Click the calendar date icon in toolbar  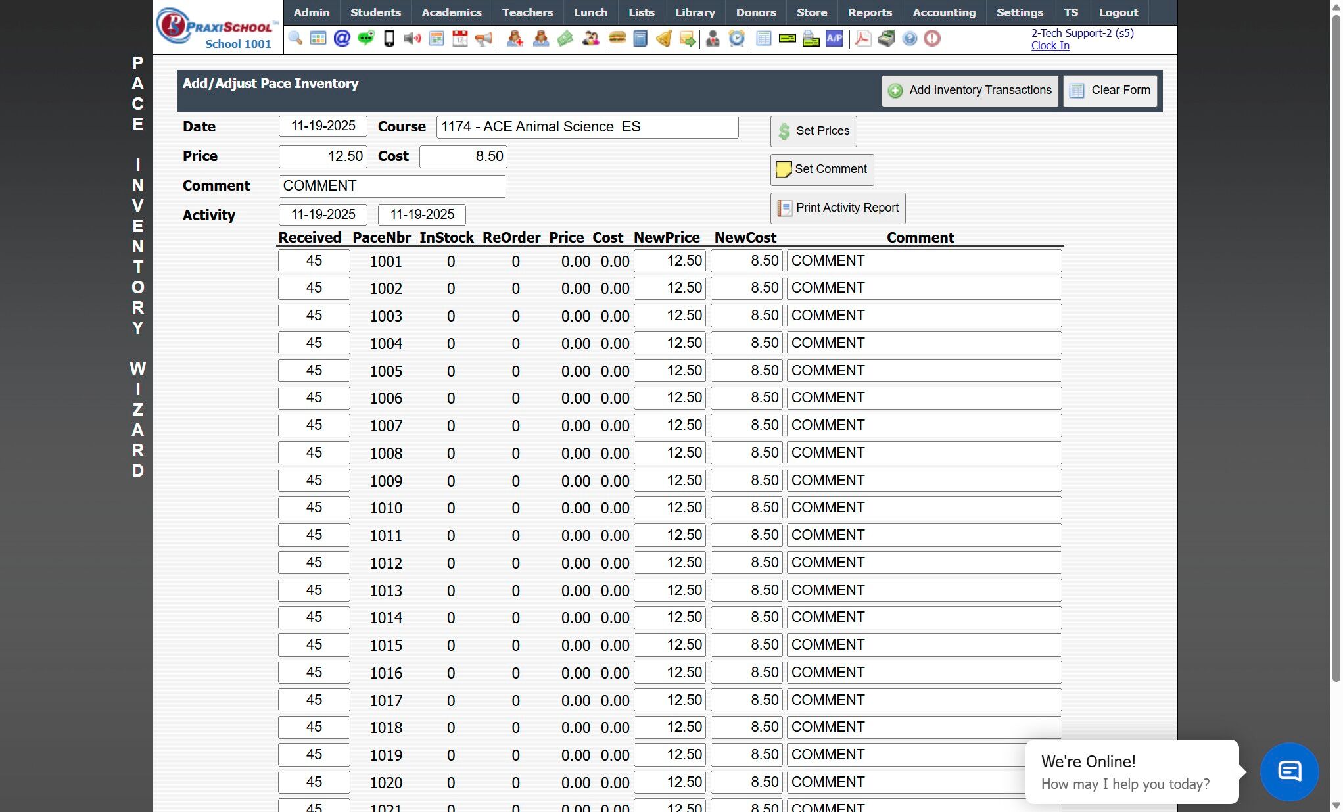pyautogui.click(x=460, y=38)
